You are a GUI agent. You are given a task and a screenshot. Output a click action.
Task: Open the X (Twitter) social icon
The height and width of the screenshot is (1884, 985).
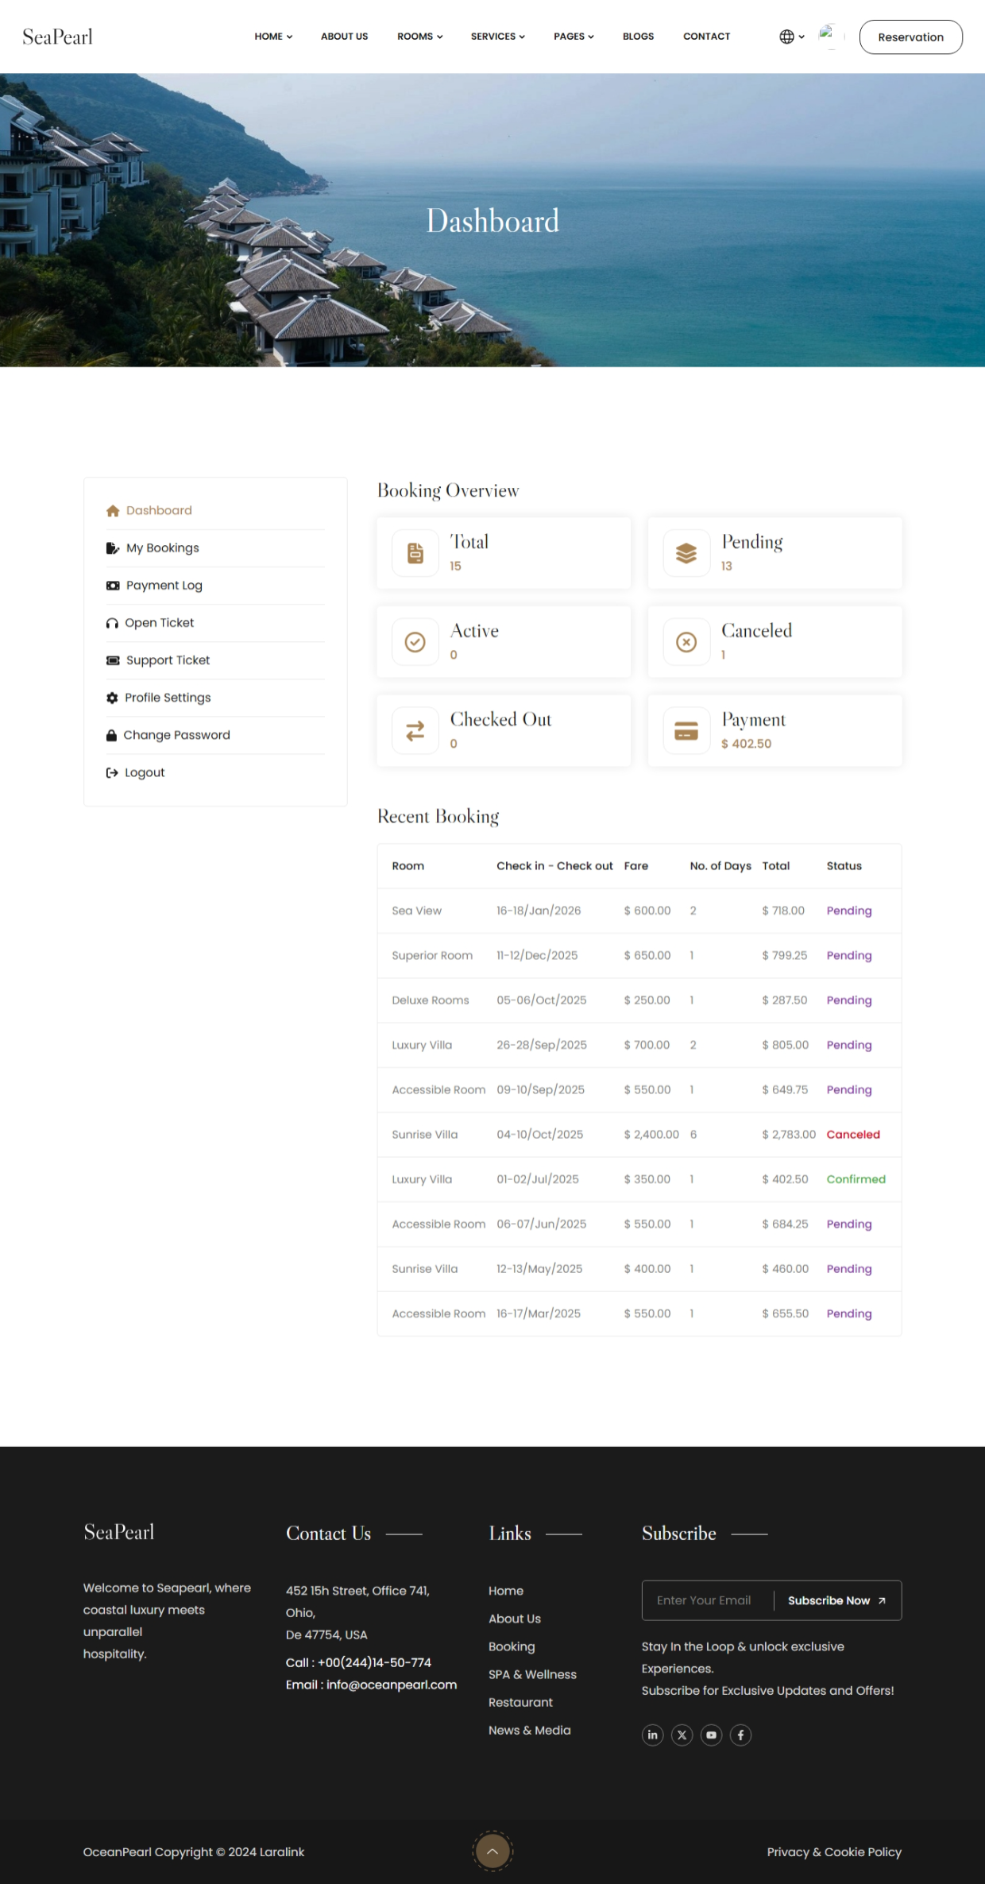coord(682,1735)
